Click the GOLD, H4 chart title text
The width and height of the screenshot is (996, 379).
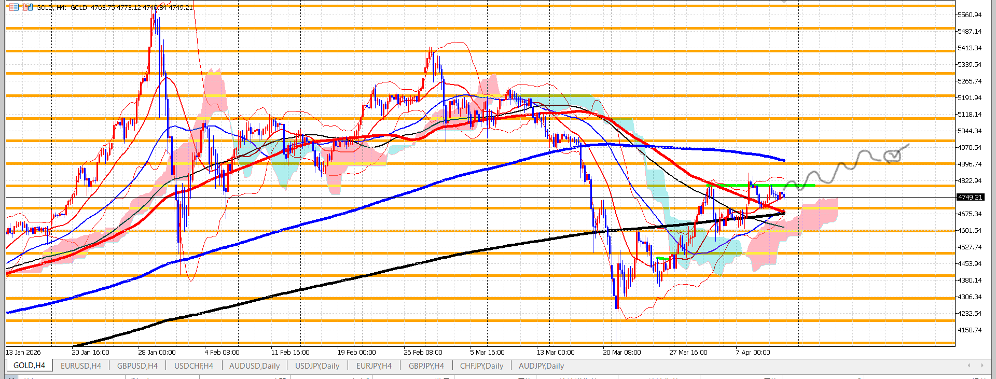[51, 7]
